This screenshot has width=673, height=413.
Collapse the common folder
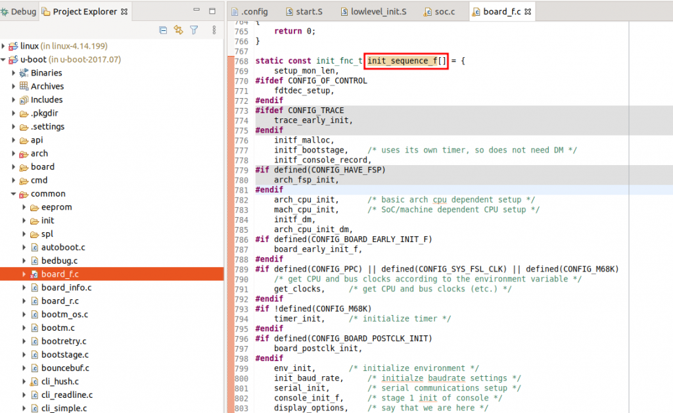(x=13, y=194)
